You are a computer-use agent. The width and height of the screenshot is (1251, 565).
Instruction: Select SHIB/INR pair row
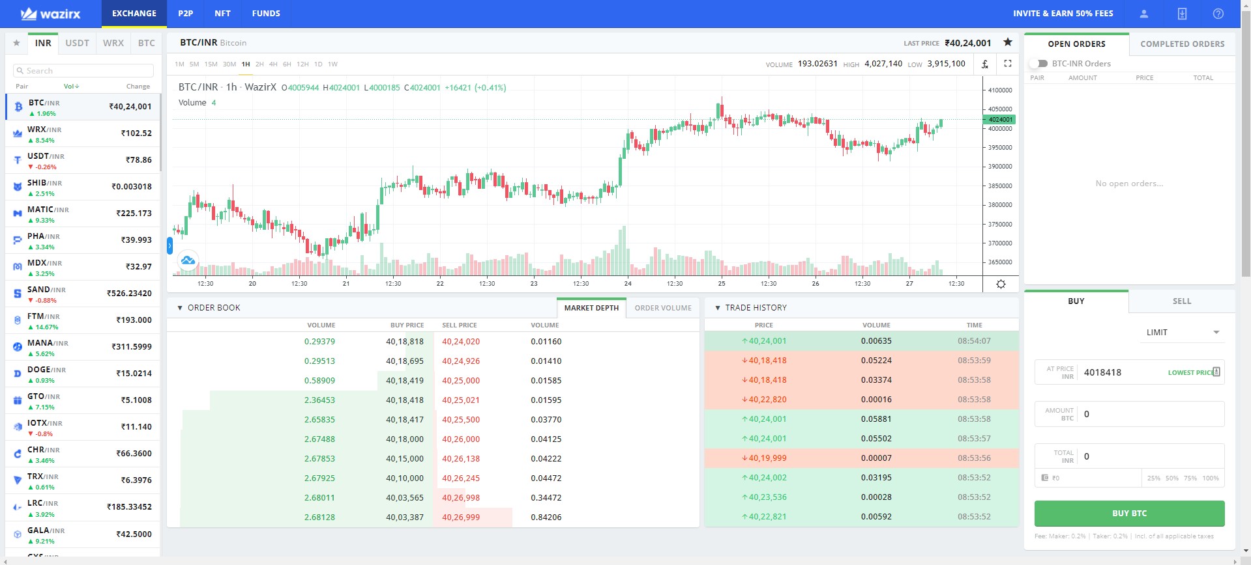[x=83, y=187]
